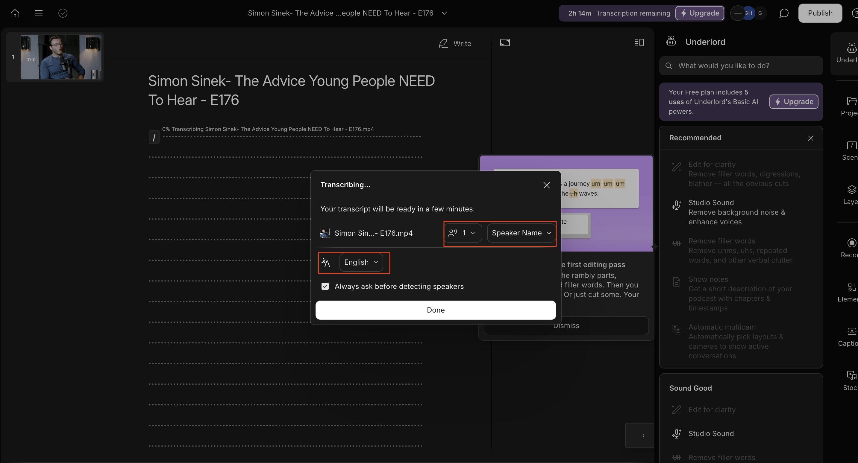Open the Speaker Name dropdown

click(x=521, y=233)
